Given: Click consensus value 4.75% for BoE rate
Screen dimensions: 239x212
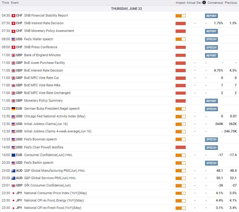Looking at the screenshot, I should (x=218, y=70).
